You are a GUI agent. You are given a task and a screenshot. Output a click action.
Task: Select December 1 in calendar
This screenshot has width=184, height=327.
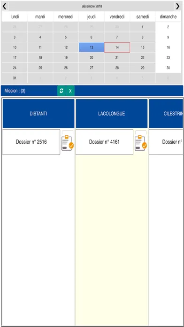[x=143, y=27]
